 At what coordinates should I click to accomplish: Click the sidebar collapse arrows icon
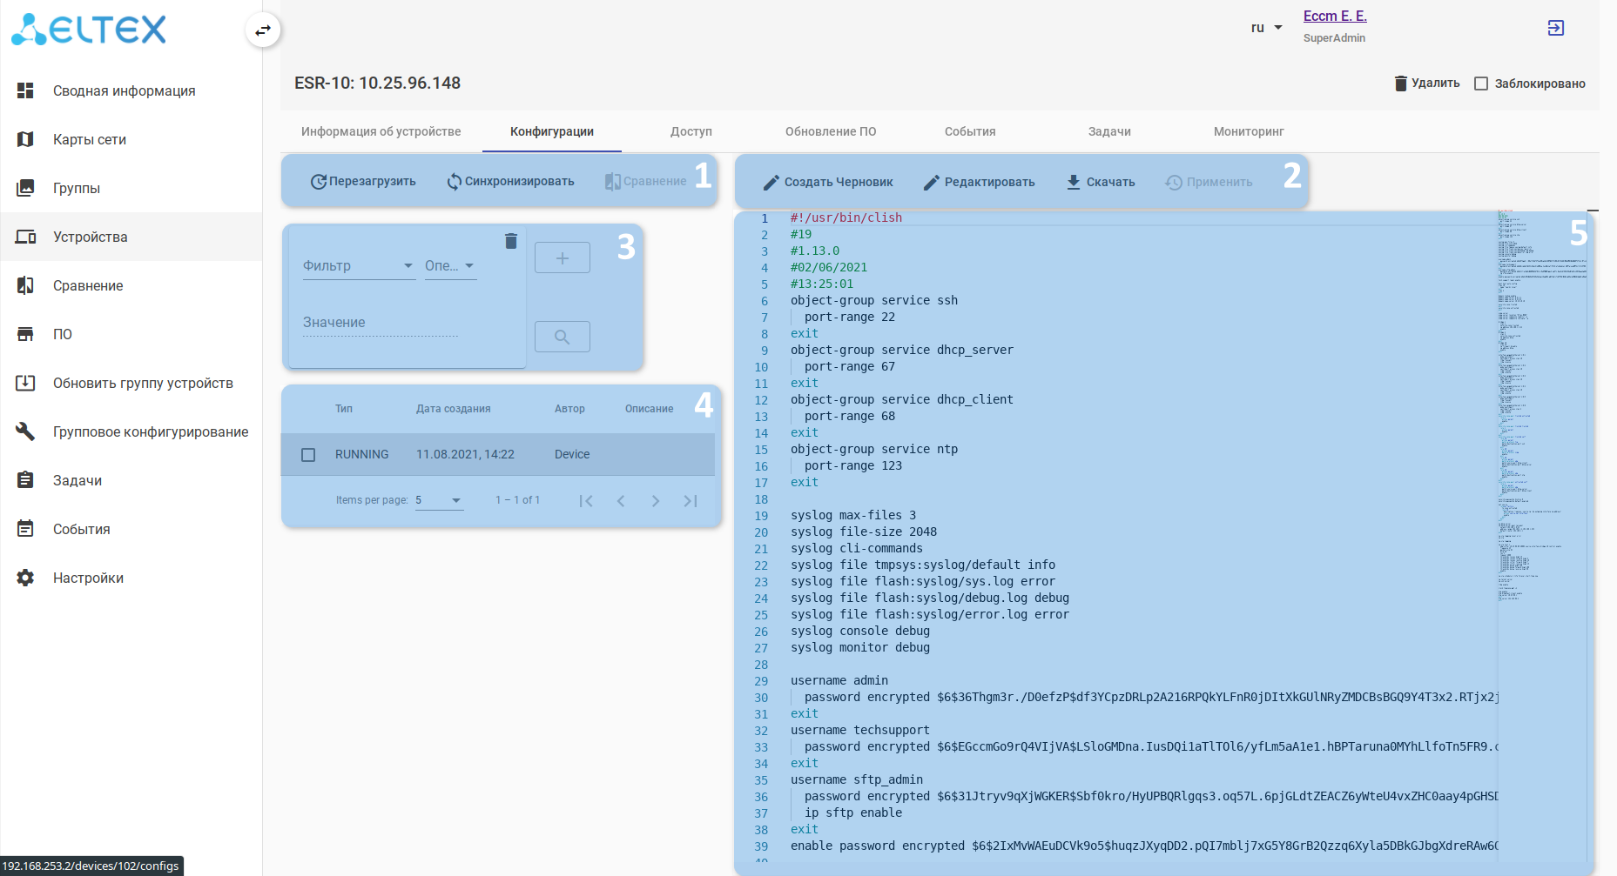coord(263,30)
